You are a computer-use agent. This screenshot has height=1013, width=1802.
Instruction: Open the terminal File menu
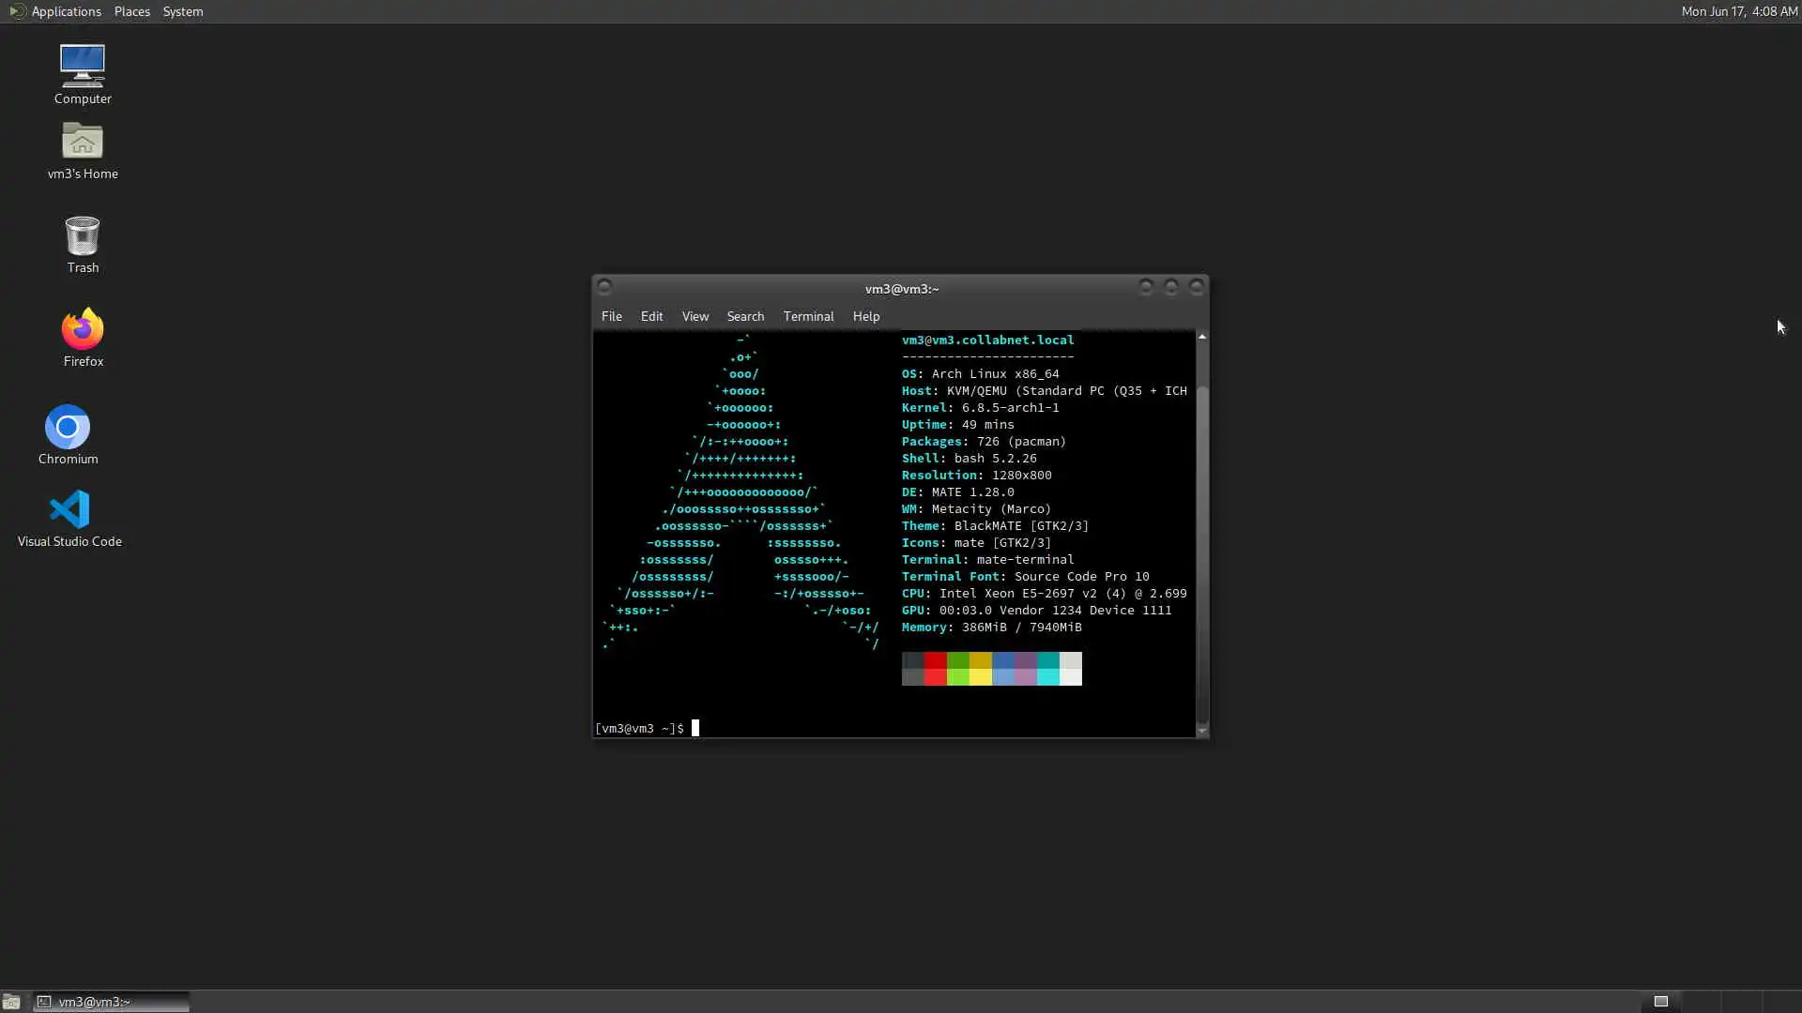pyautogui.click(x=611, y=316)
